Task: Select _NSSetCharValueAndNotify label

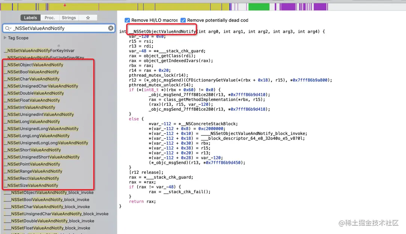Action: [31, 79]
